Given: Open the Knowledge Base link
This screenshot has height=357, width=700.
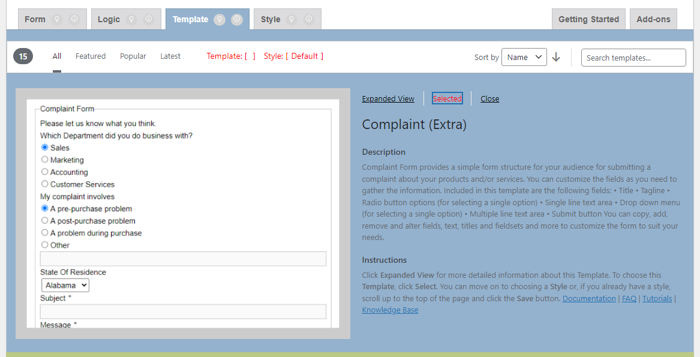Looking at the screenshot, I should point(390,310).
